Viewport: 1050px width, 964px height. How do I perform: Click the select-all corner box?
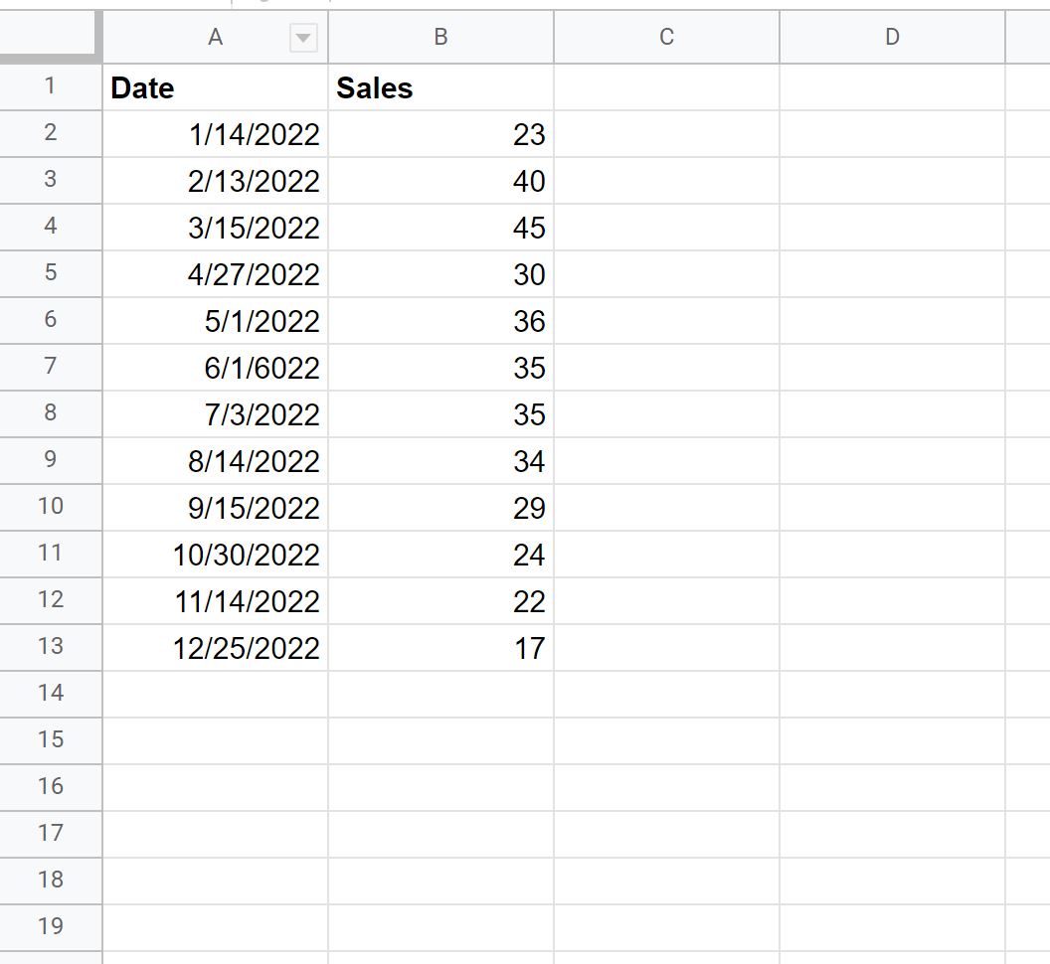[x=50, y=36]
